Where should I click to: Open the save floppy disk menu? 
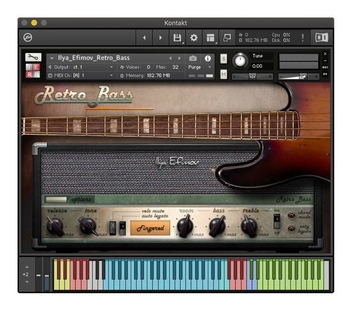[x=177, y=38]
